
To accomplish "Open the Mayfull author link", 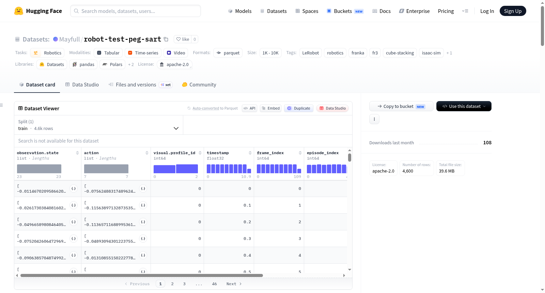I will pos(69,39).
